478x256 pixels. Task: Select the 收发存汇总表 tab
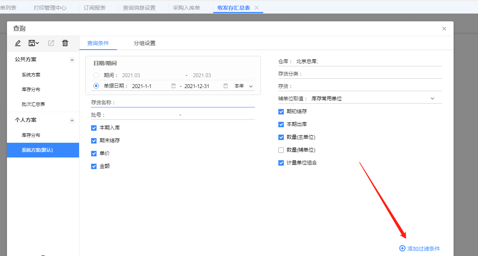[x=234, y=8]
